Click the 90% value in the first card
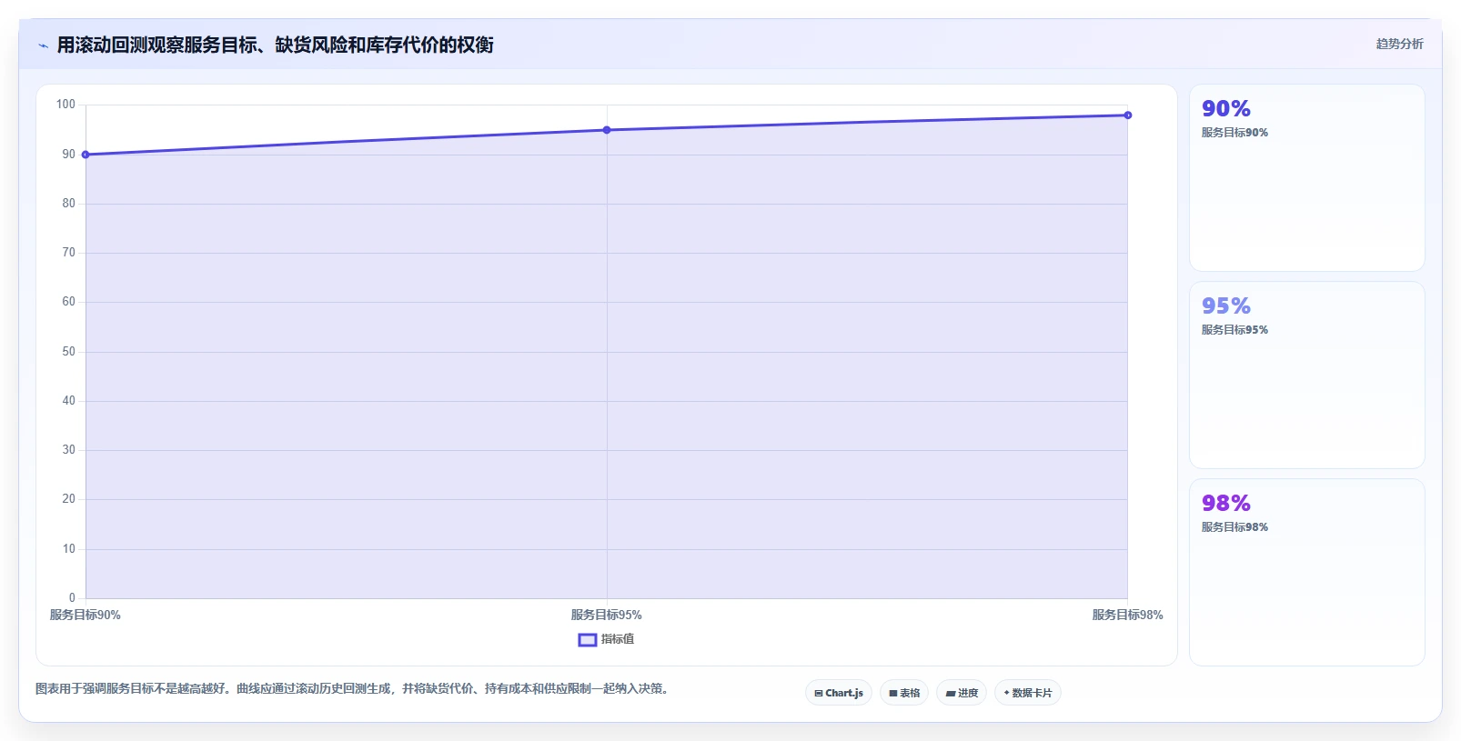Screen dimensions: 1461x741 pyautogui.click(x=1226, y=109)
